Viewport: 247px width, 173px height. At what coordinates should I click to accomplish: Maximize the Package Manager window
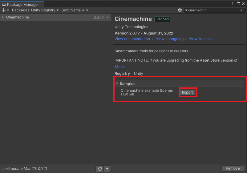238,4
